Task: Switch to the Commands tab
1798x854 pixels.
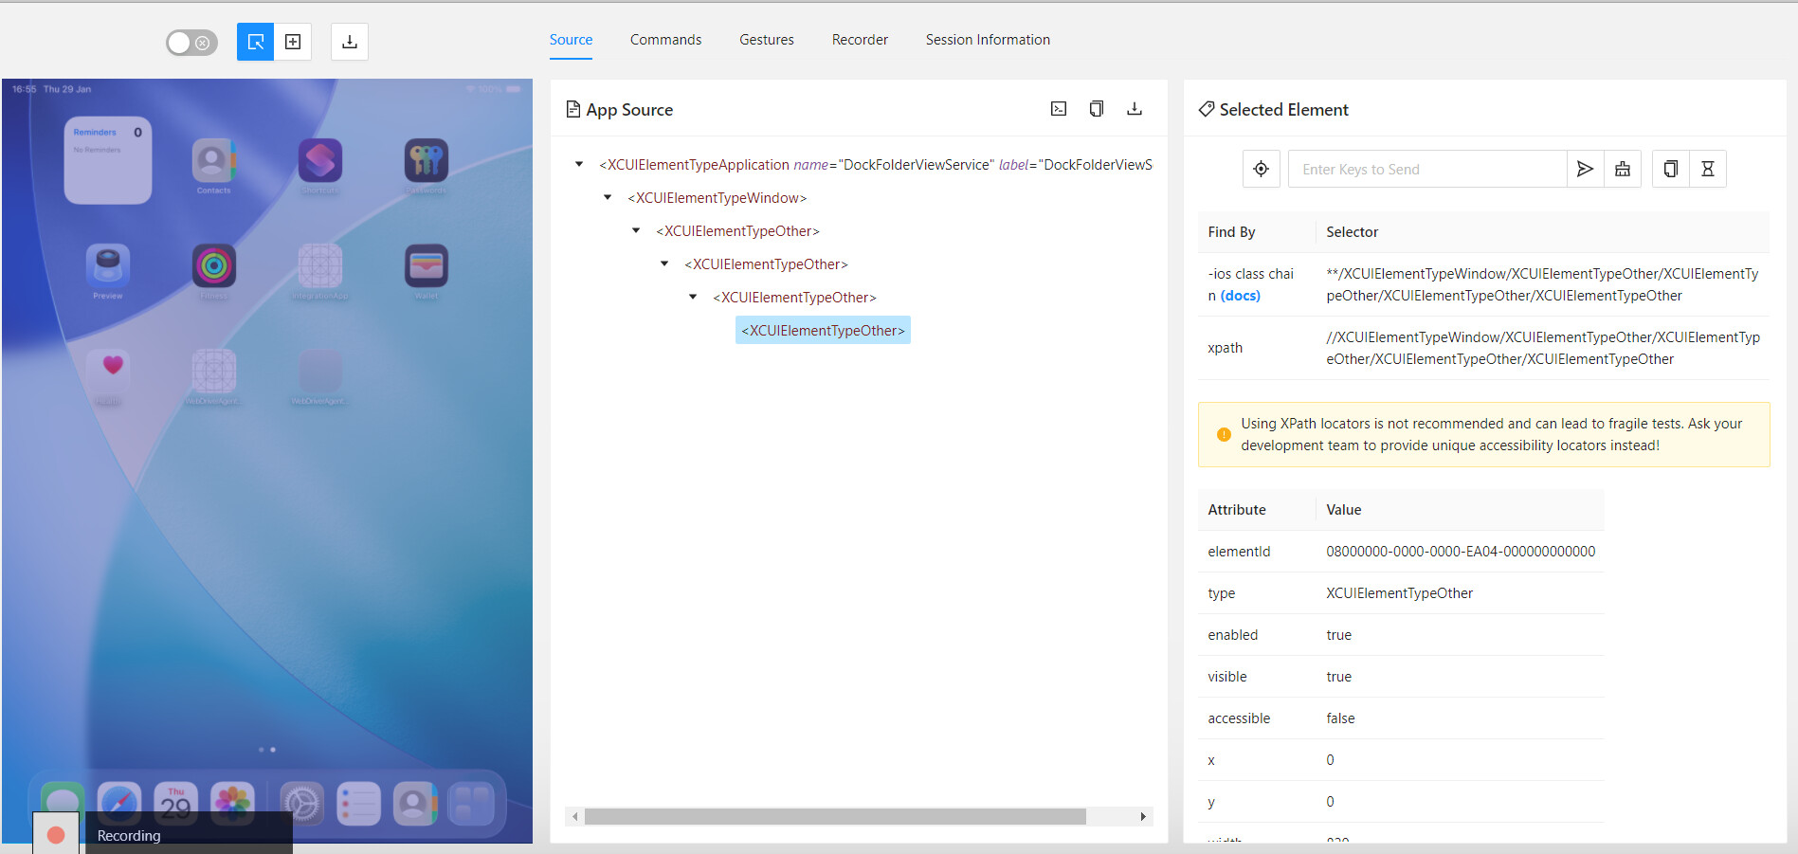Action: 665,40
